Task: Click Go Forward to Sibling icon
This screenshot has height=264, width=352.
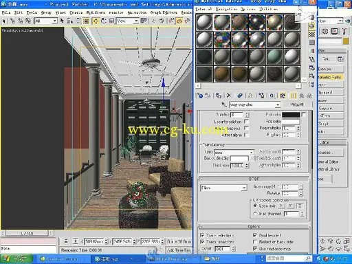Action: (309, 96)
